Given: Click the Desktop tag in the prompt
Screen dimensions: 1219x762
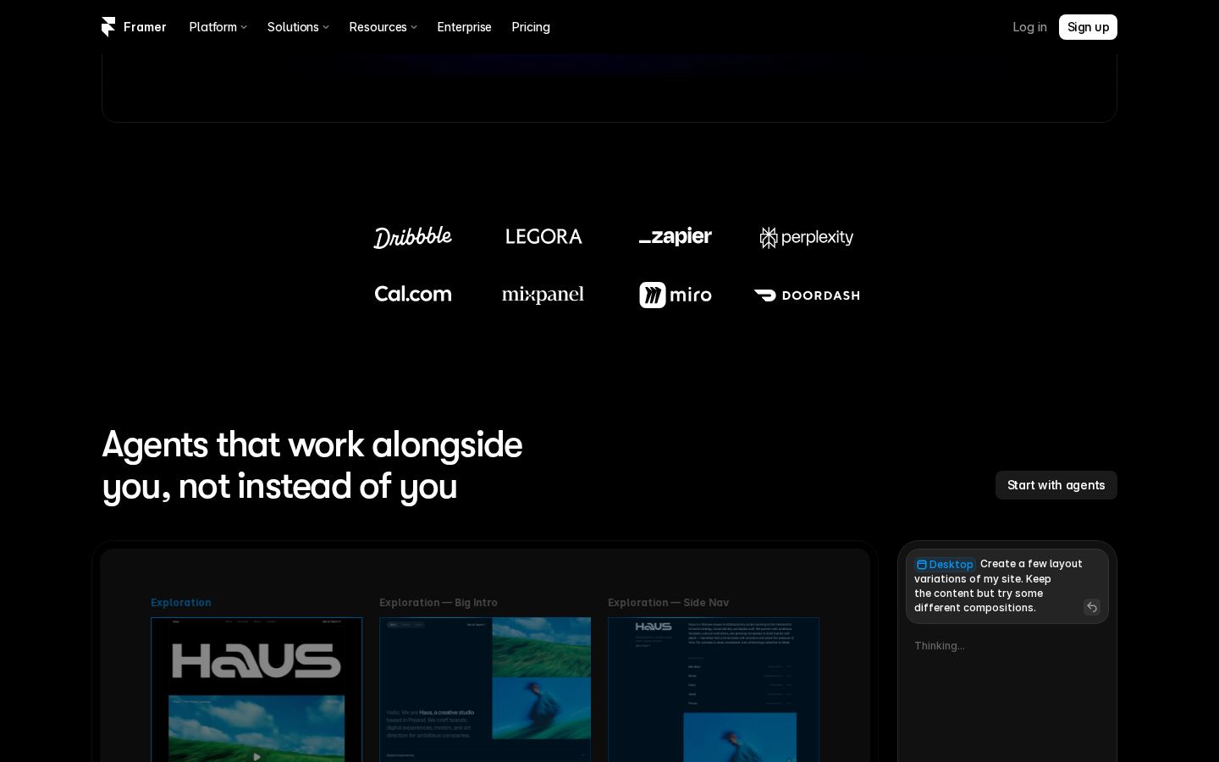Looking at the screenshot, I should pyautogui.click(x=945, y=564).
